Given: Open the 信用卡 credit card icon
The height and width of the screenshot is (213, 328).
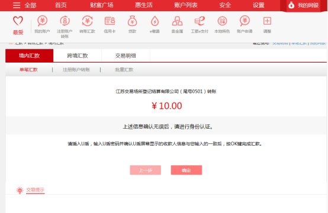Looking at the screenshot, I should tap(110, 21).
